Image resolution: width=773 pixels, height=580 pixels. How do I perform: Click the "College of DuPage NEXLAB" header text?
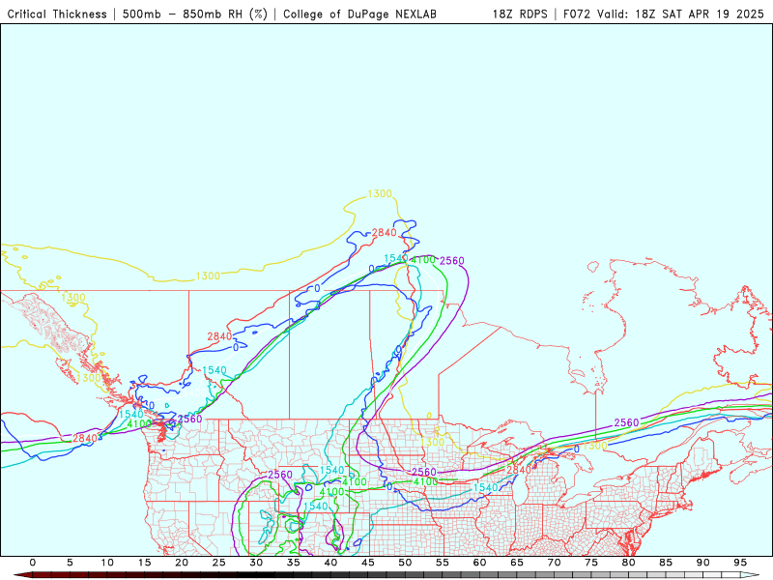pyautogui.click(x=359, y=14)
